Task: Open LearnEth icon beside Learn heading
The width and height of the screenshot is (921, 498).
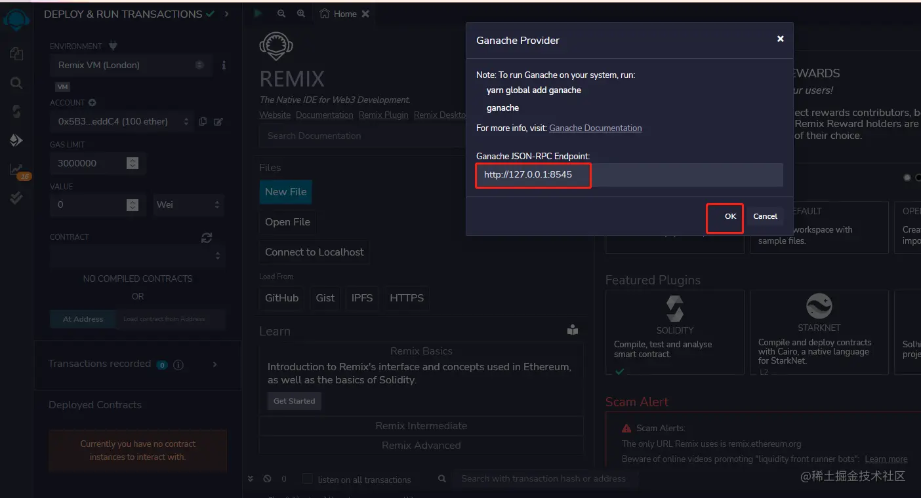Action: (x=573, y=330)
